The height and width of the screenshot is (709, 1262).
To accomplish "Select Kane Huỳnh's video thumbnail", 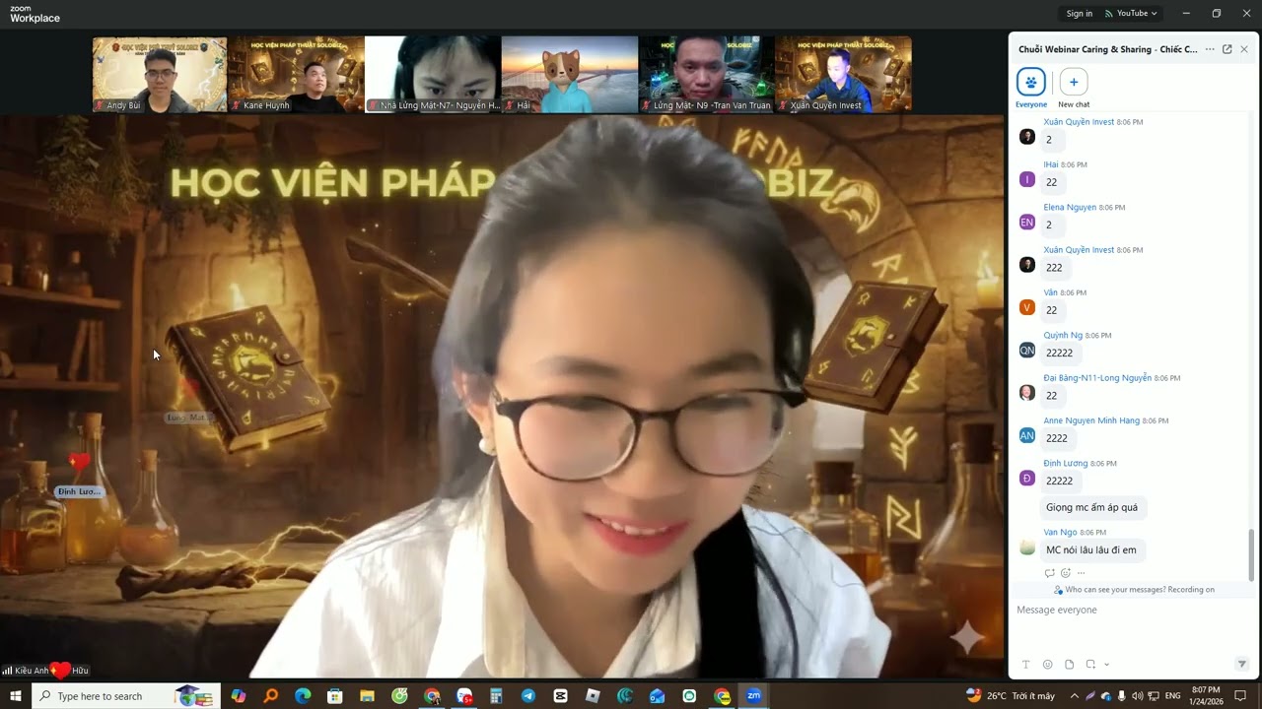I will 296,75.
